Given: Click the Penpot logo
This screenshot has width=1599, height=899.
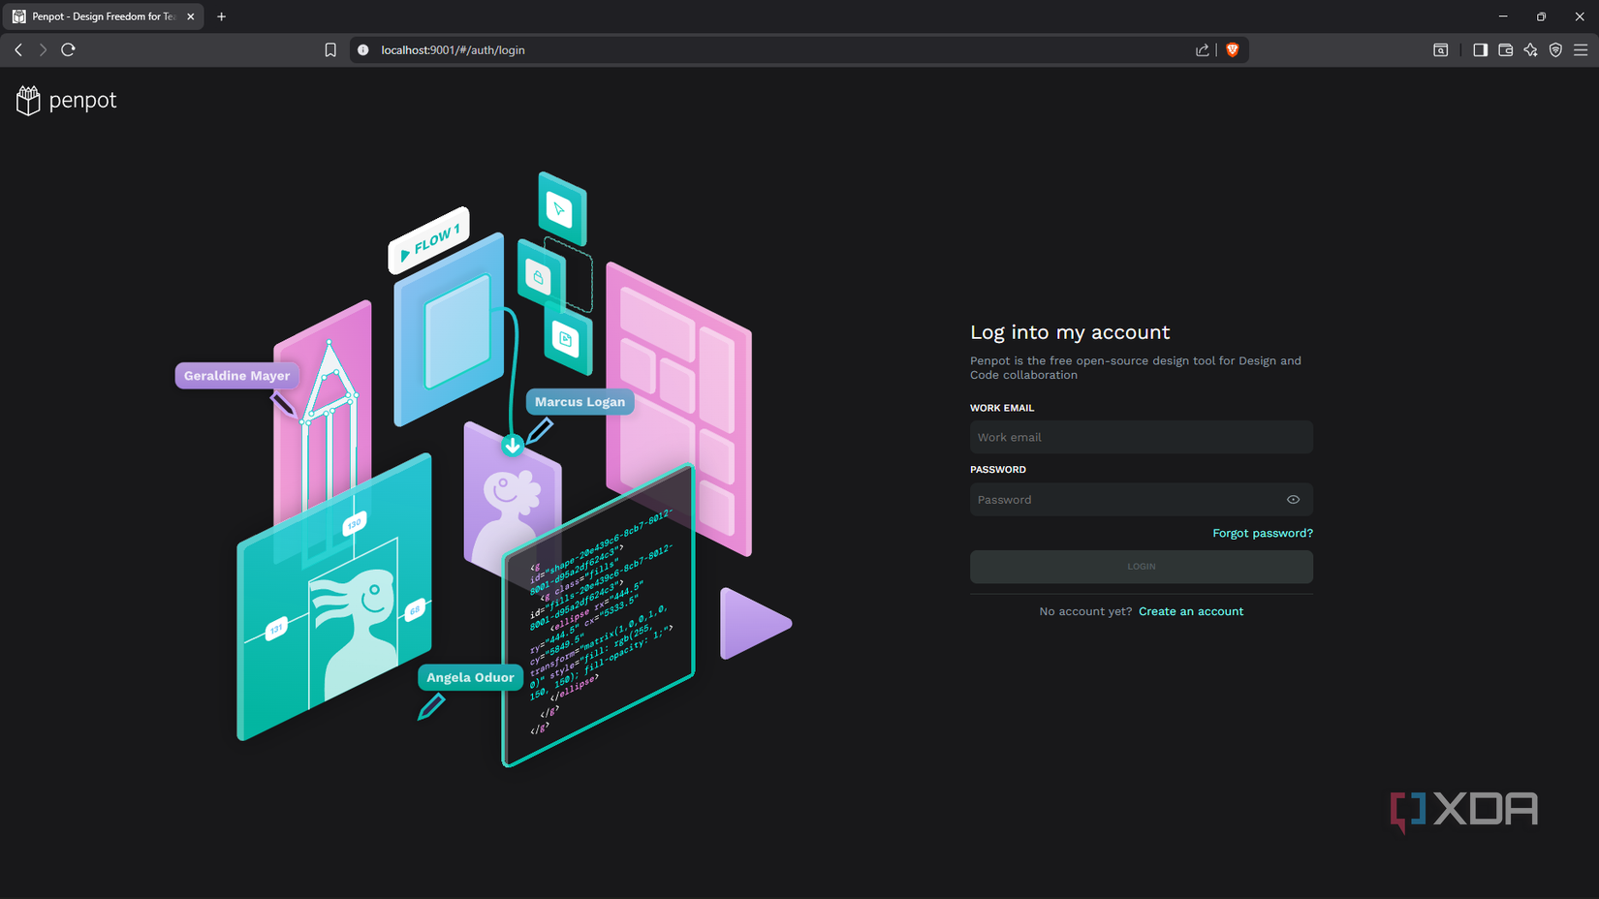Looking at the screenshot, I should pos(65,100).
